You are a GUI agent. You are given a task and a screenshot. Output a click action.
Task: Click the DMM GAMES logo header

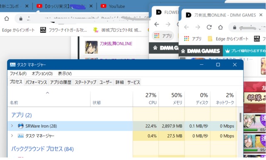(x=203, y=51)
